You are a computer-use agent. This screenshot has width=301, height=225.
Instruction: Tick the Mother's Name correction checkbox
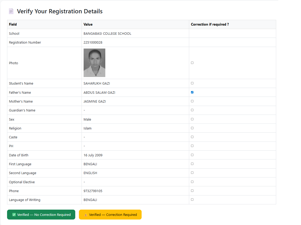(192, 101)
